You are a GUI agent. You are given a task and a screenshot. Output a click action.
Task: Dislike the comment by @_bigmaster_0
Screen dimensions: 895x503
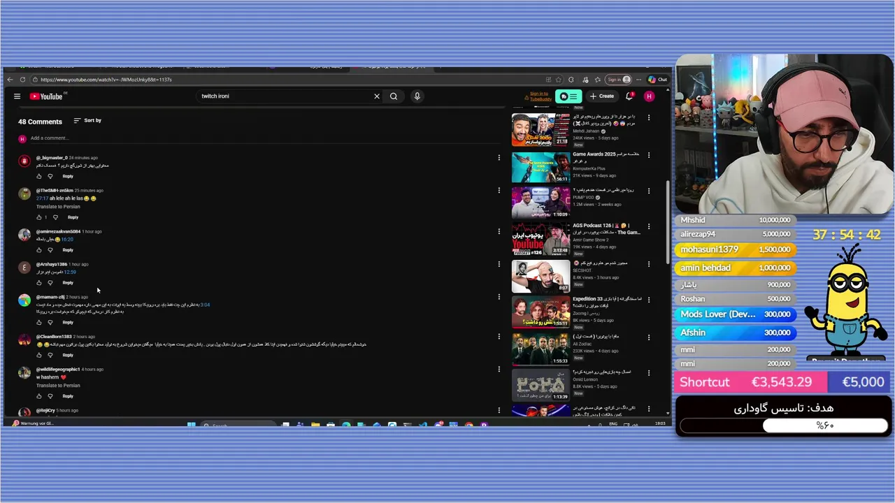click(x=51, y=176)
